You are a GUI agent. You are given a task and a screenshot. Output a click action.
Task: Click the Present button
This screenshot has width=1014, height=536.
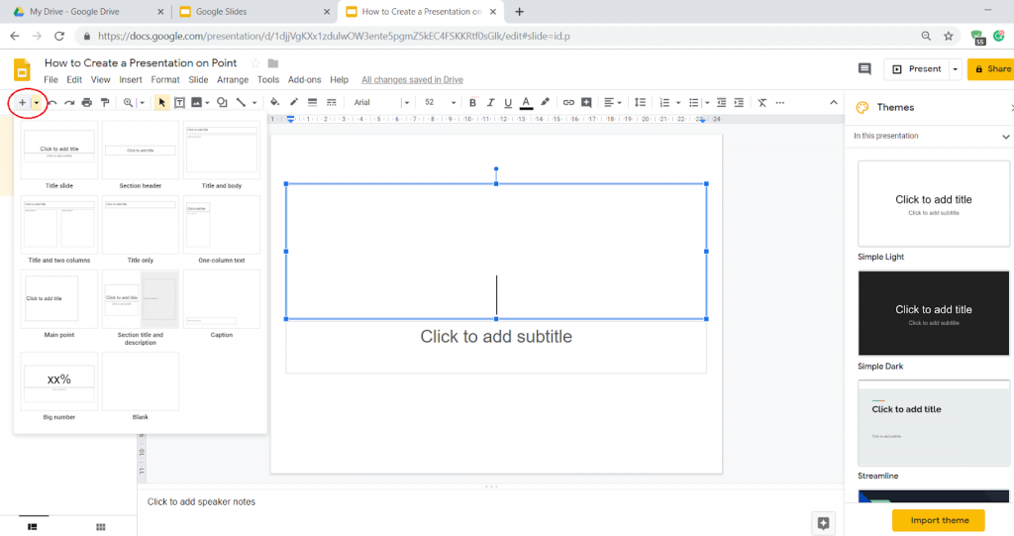click(915, 69)
